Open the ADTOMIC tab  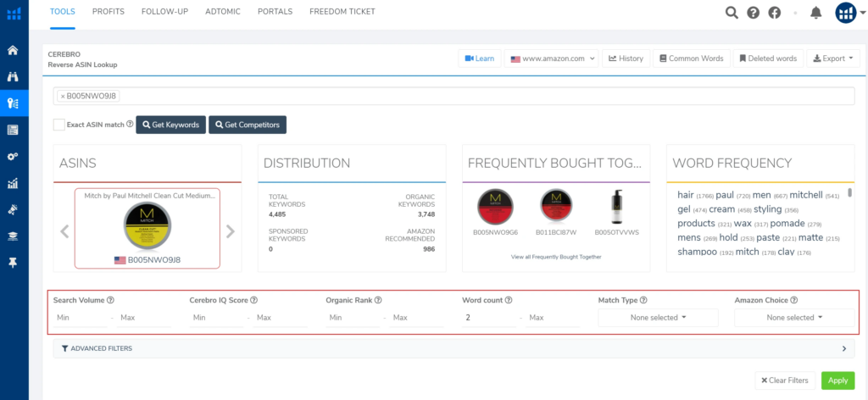(x=223, y=12)
